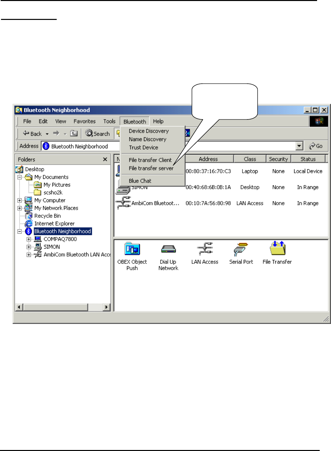Expand the SIMON tree node
This screenshot has height=451, width=331.
pyautogui.click(x=29, y=247)
